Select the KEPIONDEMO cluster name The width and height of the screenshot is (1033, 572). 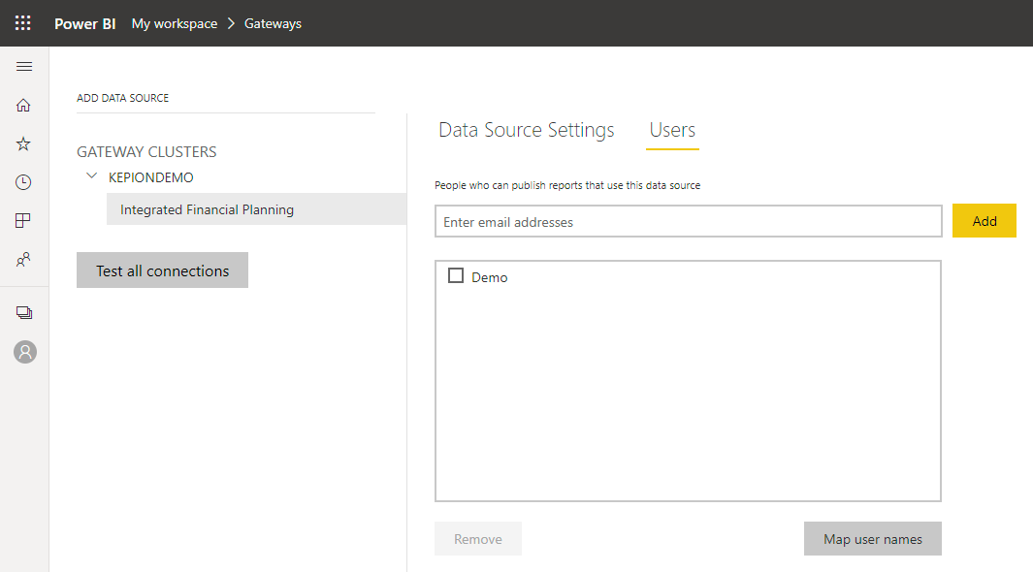click(151, 177)
